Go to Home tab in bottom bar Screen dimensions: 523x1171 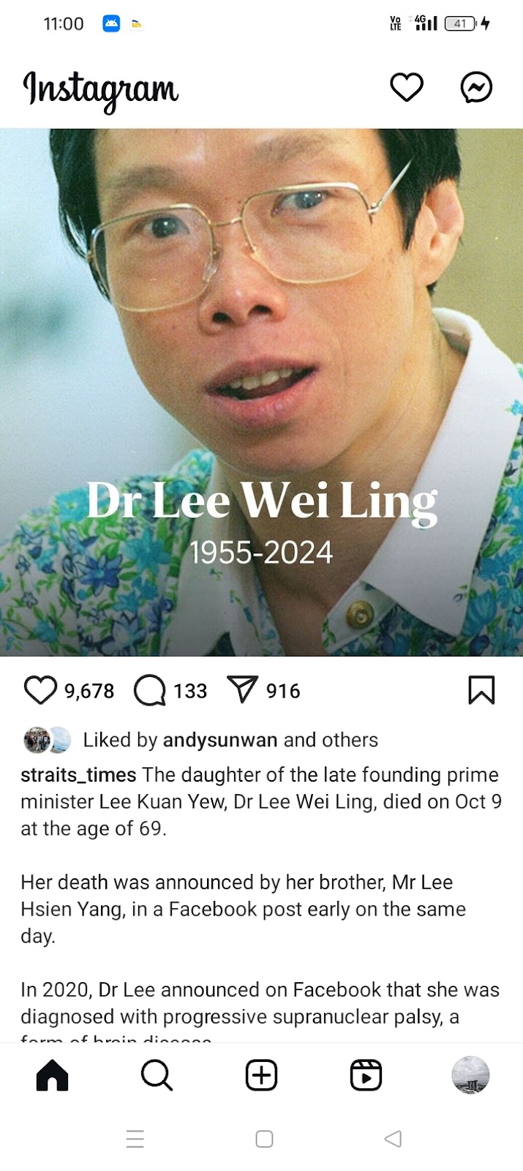(x=52, y=1075)
